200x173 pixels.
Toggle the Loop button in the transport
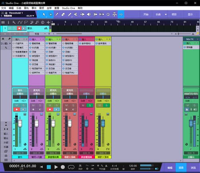71,167
